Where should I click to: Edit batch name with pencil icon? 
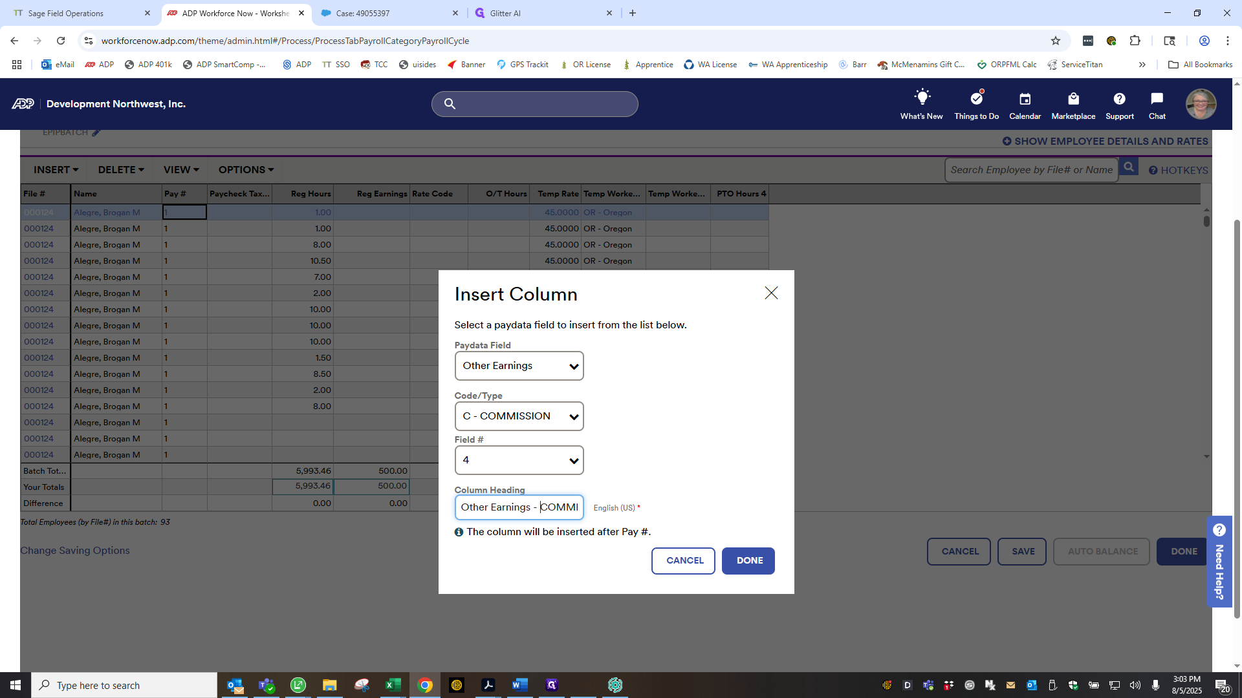96,132
